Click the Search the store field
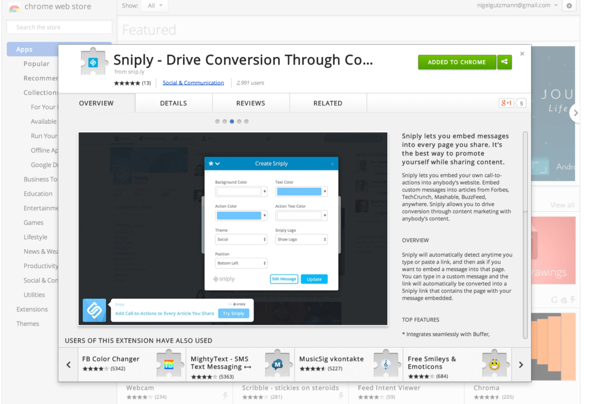 59,27
